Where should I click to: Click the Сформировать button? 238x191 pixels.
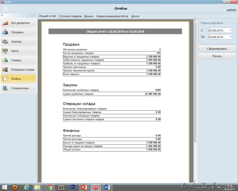click(217, 48)
